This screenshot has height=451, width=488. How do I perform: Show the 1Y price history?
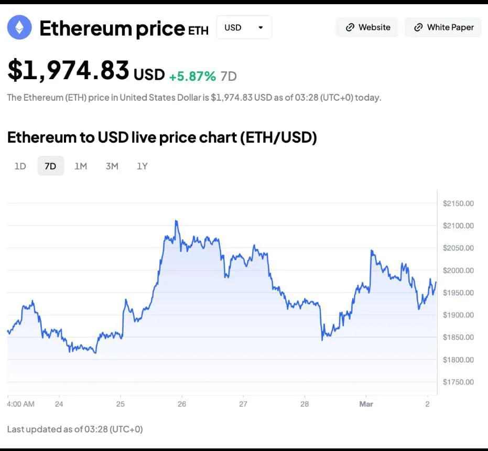click(x=142, y=166)
